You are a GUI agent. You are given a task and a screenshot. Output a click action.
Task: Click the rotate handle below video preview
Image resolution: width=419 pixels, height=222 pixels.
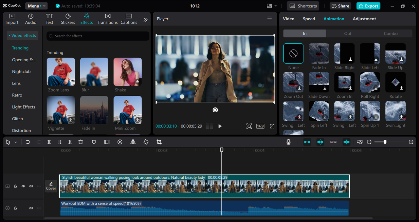click(215, 110)
